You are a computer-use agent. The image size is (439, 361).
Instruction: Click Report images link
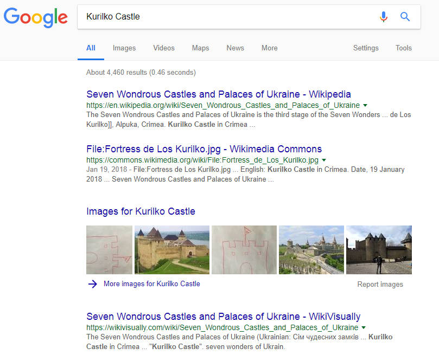[x=380, y=284]
